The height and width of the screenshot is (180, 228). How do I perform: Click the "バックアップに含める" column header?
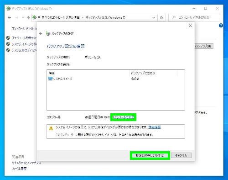153,73
